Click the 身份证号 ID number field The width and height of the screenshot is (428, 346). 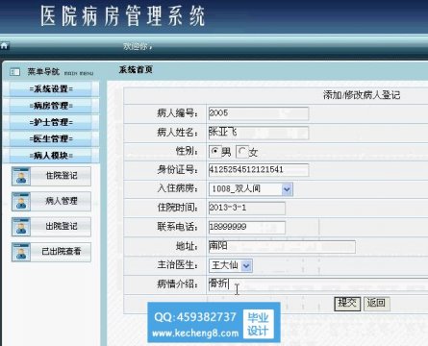pyautogui.click(x=259, y=169)
